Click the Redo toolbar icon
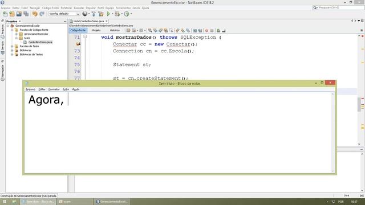 42,14
